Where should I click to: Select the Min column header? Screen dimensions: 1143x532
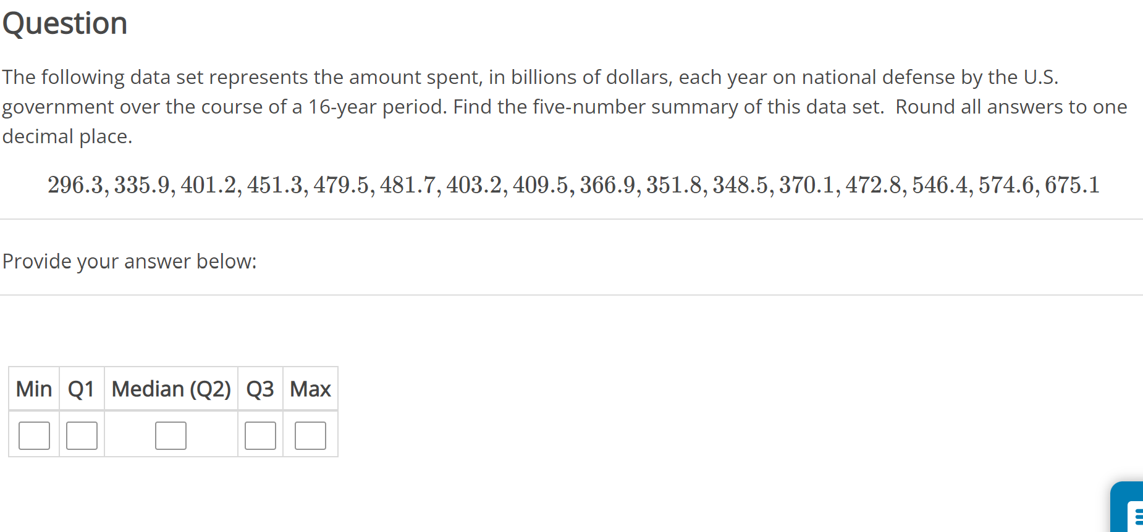(34, 389)
